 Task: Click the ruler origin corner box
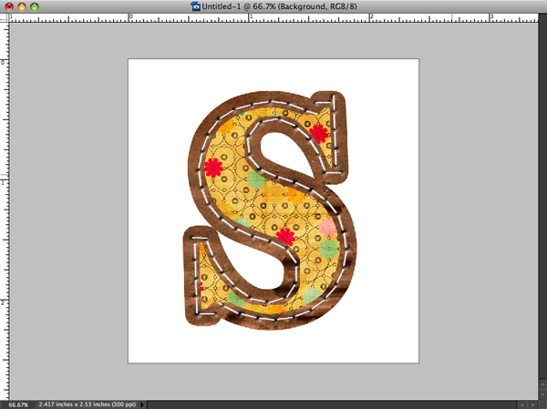click(x=5, y=16)
